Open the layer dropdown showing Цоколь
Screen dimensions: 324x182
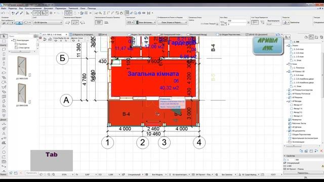coord(47,22)
